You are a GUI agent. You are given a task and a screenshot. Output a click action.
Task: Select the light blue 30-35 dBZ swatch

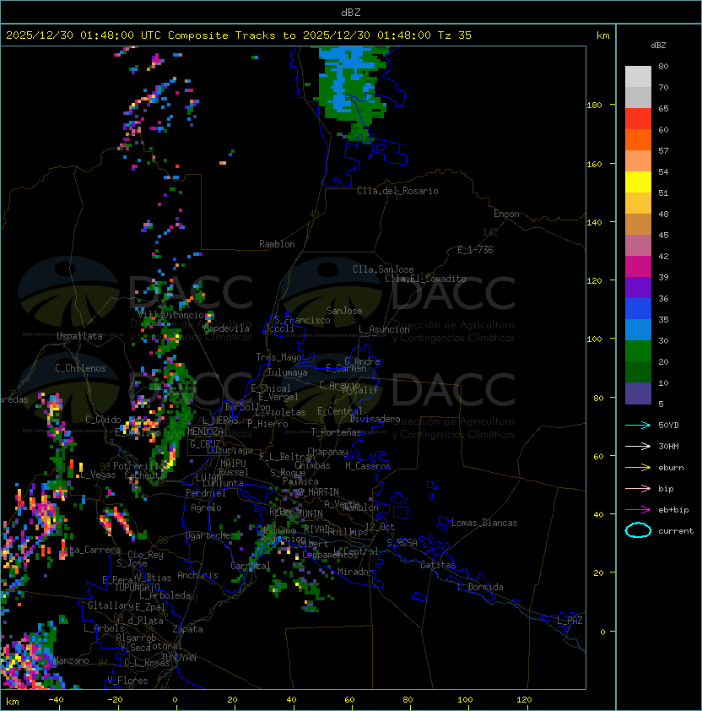click(x=638, y=330)
